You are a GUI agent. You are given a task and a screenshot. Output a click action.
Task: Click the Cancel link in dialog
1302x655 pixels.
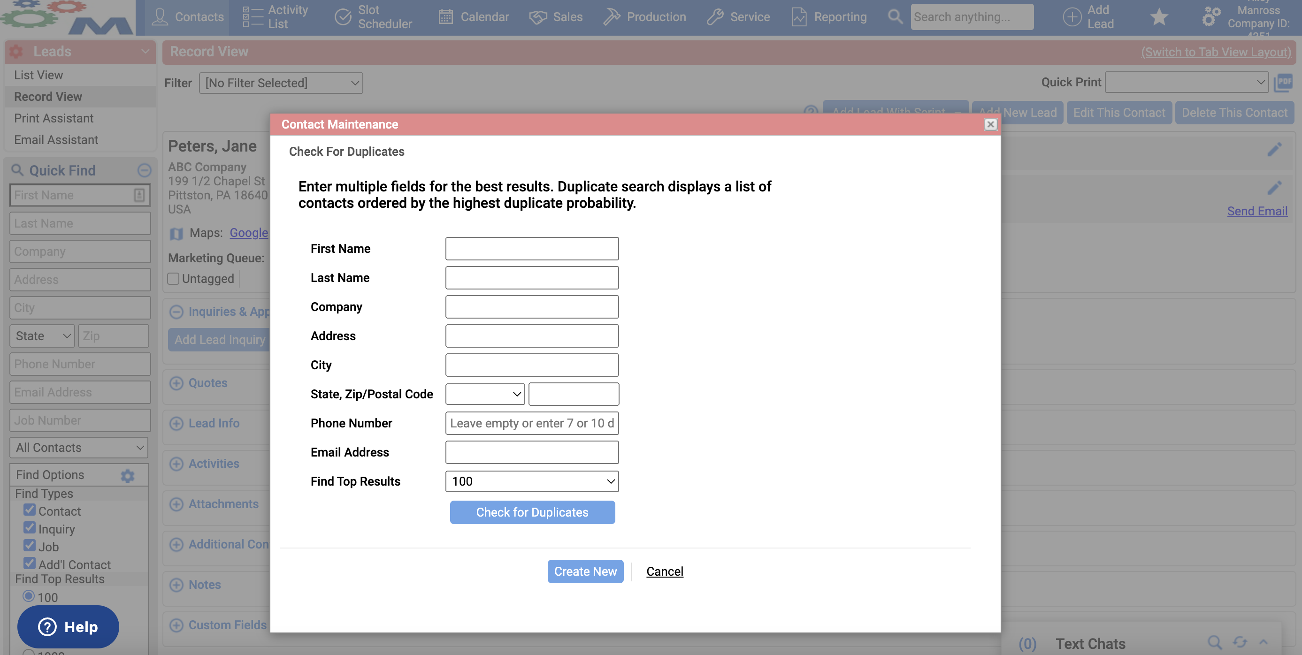click(665, 571)
